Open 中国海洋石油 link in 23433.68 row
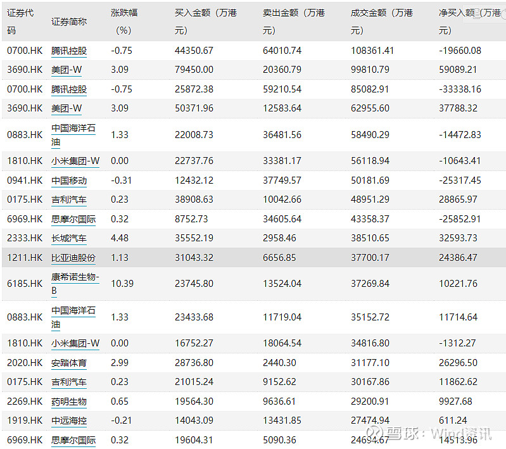 [x=73, y=317]
